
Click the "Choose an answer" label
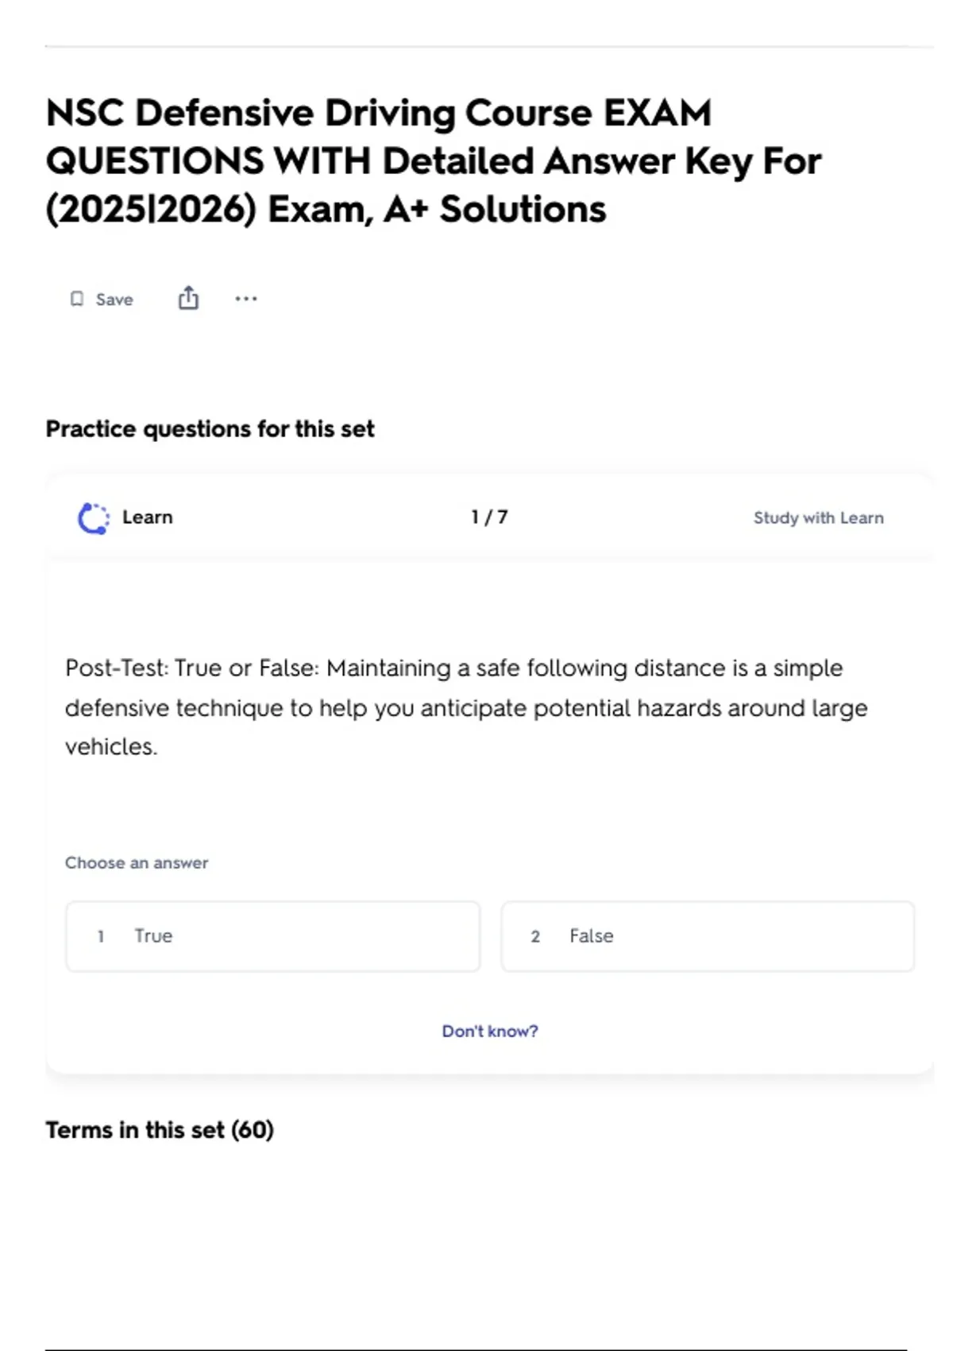point(137,863)
